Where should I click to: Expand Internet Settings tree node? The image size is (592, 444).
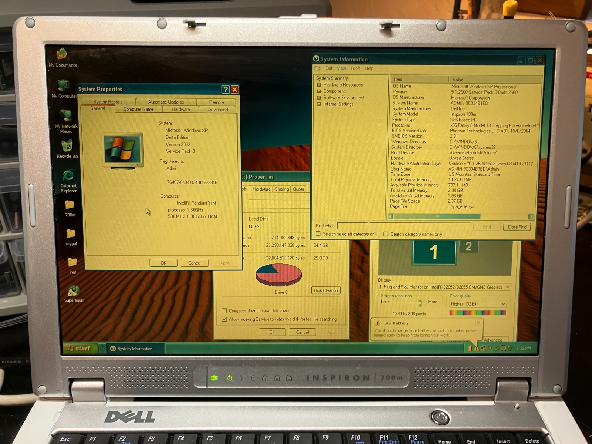pos(319,104)
